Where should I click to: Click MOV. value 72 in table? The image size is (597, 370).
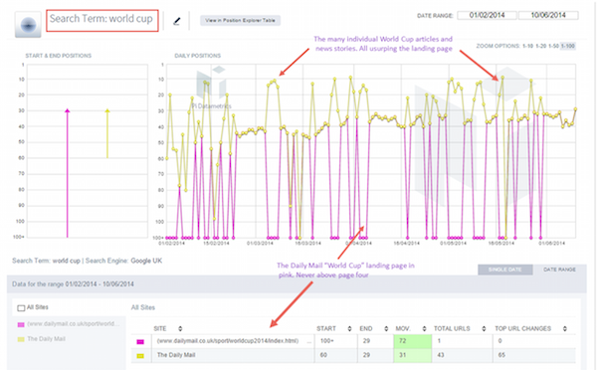click(412, 341)
